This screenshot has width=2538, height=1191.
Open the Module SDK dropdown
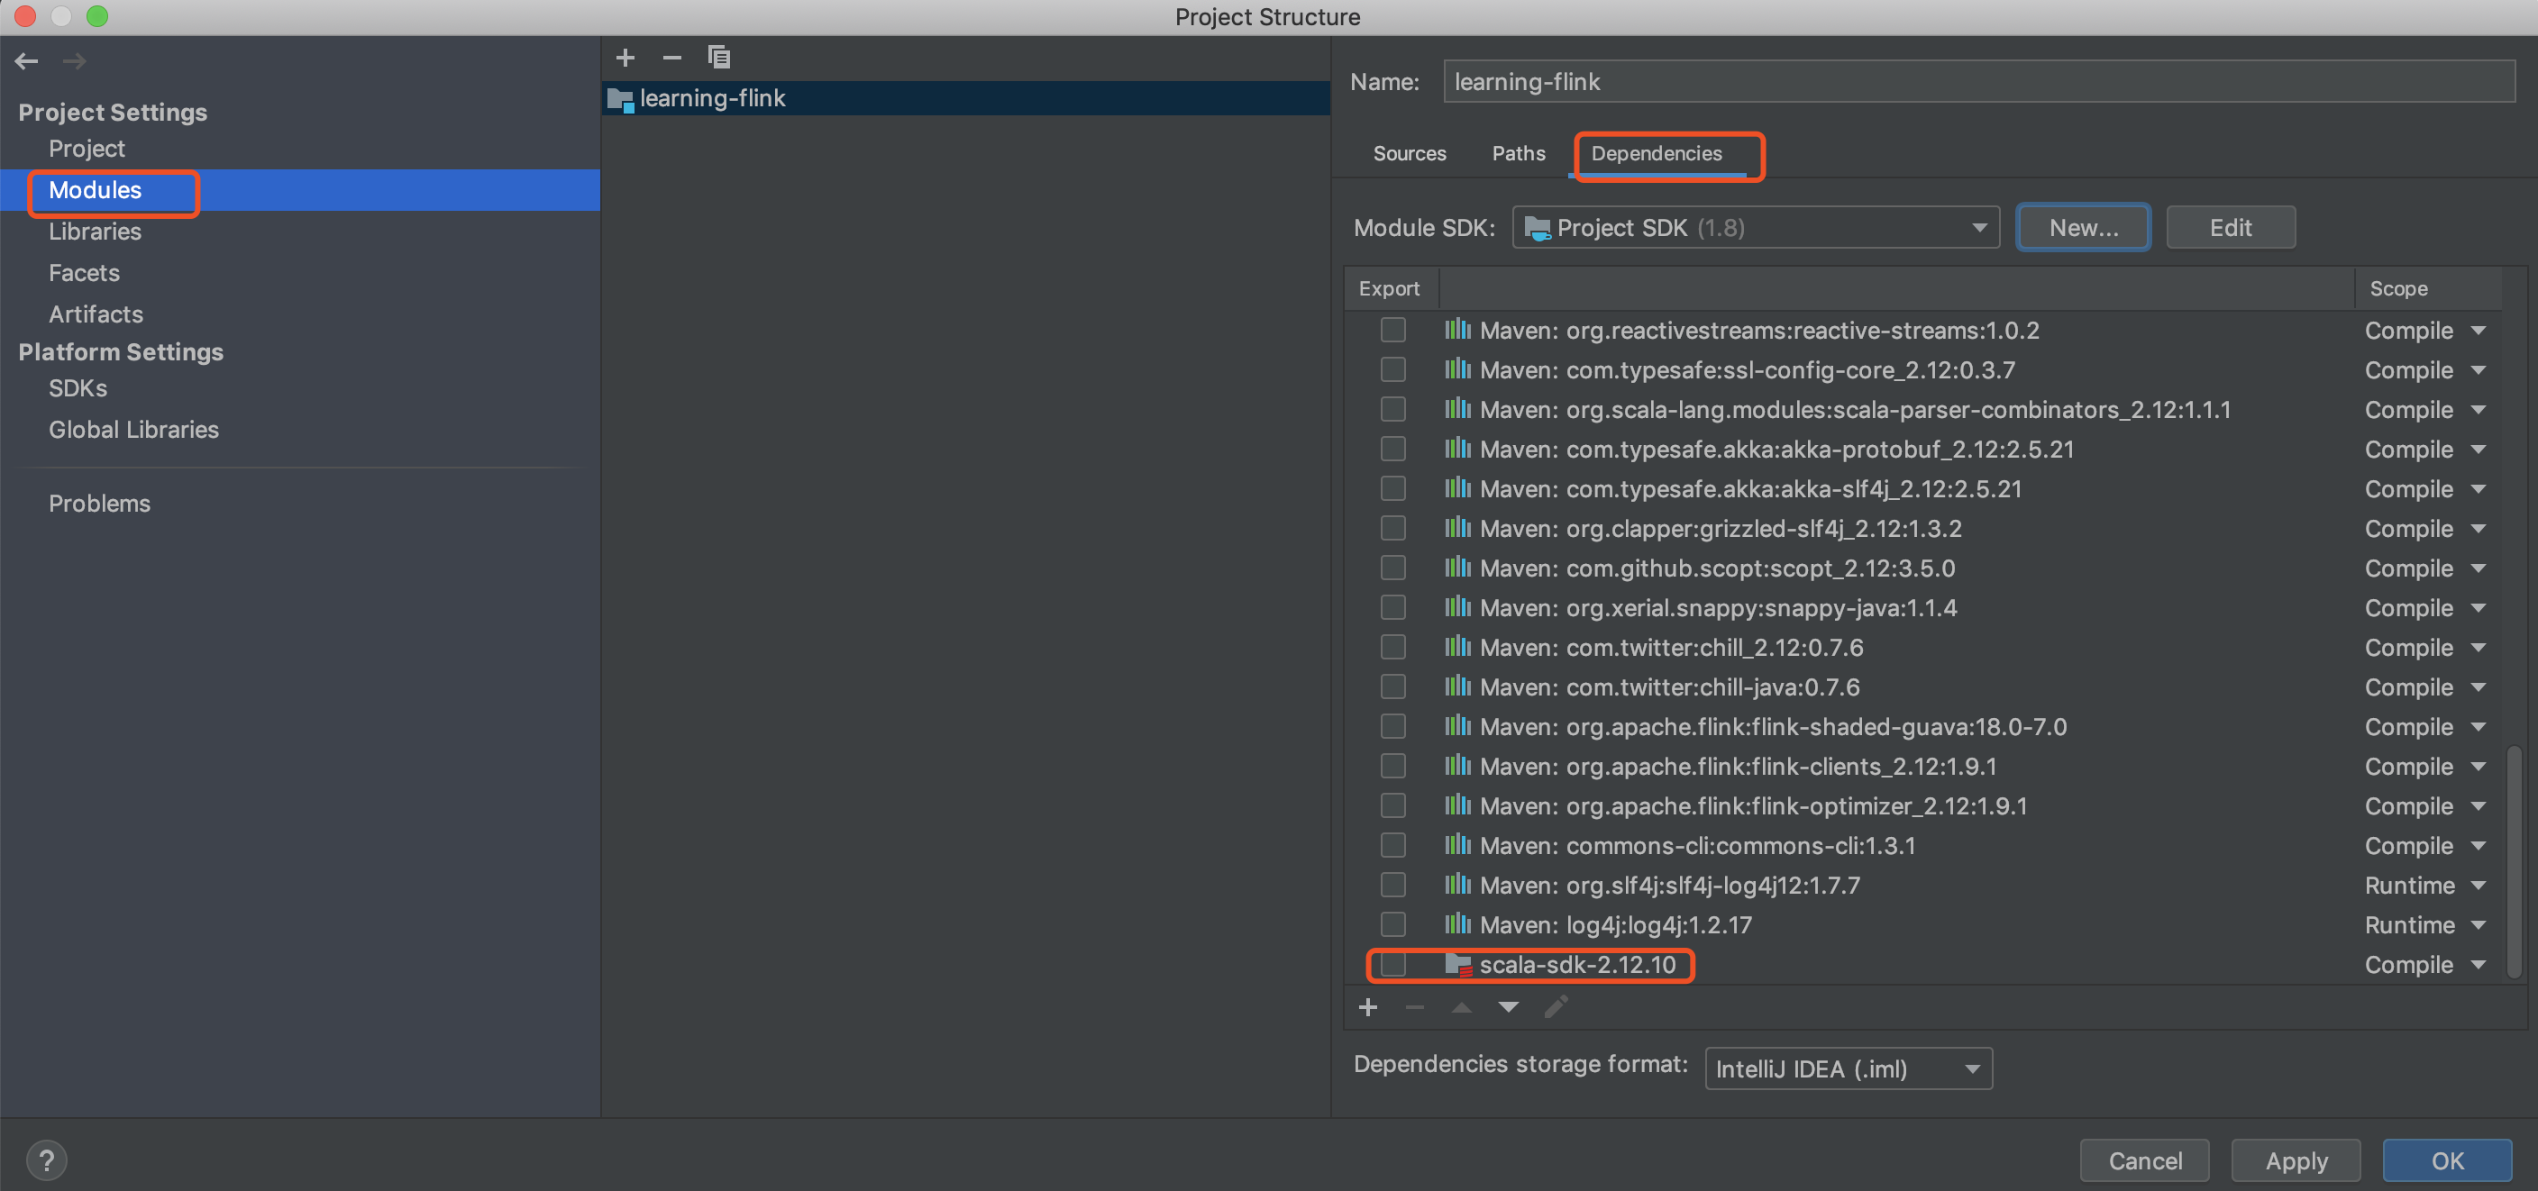click(x=1755, y=228)
